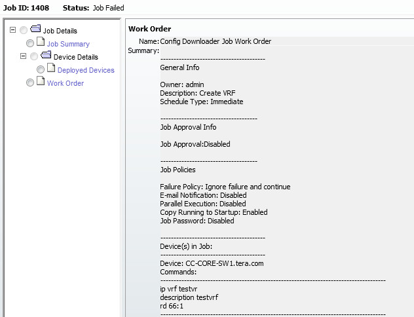Click the Owner: admin line
The height and width of the screenshot is (317, 414).
pos(182,84)
